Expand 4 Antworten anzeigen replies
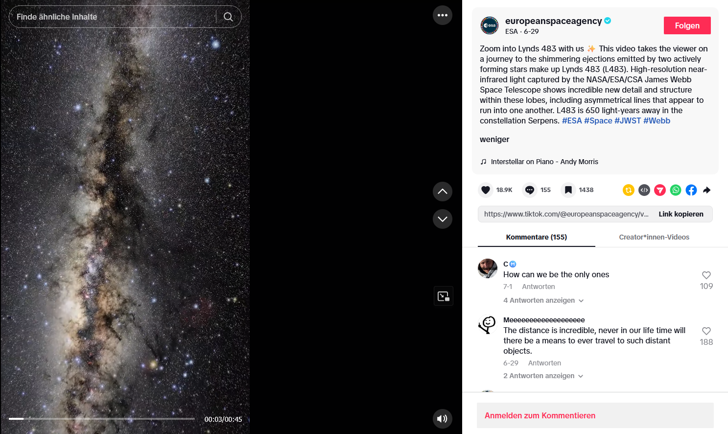This screenshot has height=434, width=728. (x=543, y=300)
